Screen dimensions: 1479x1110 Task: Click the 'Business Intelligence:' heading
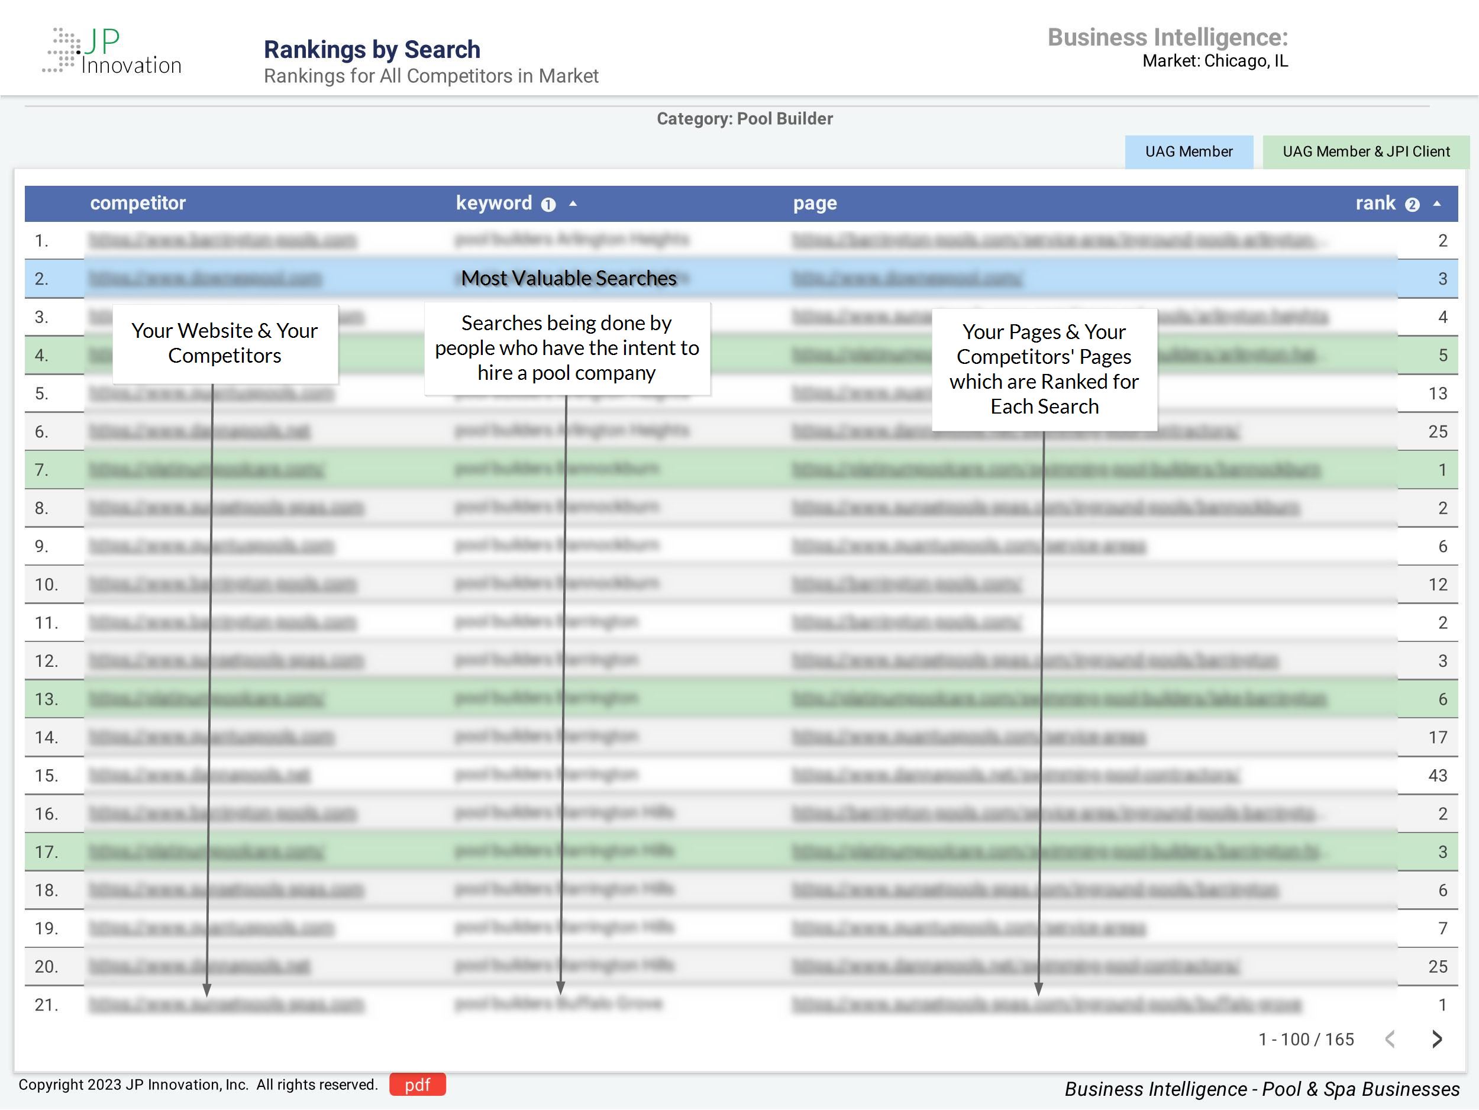pyautogui.click(x=1167, y=37)
